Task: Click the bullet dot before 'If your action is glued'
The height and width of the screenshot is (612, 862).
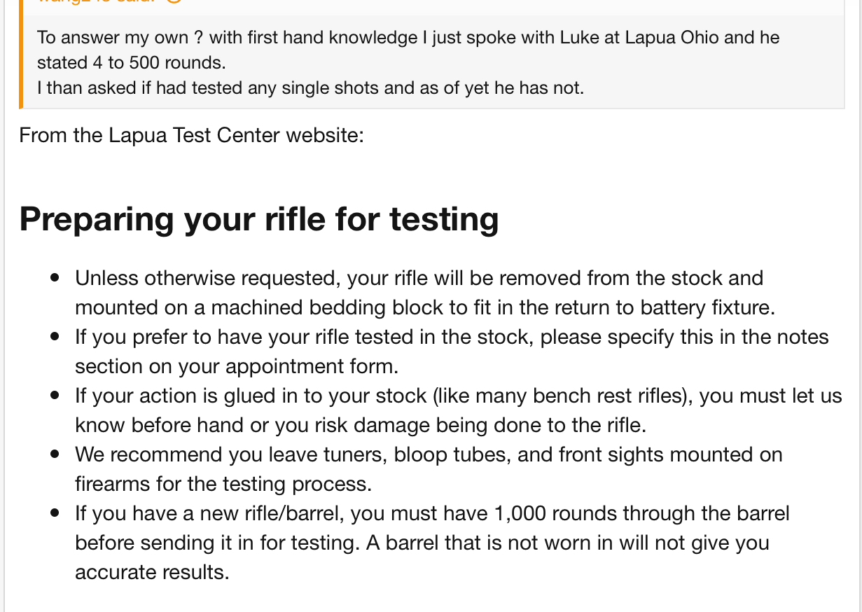Action: tap(55, 396)
